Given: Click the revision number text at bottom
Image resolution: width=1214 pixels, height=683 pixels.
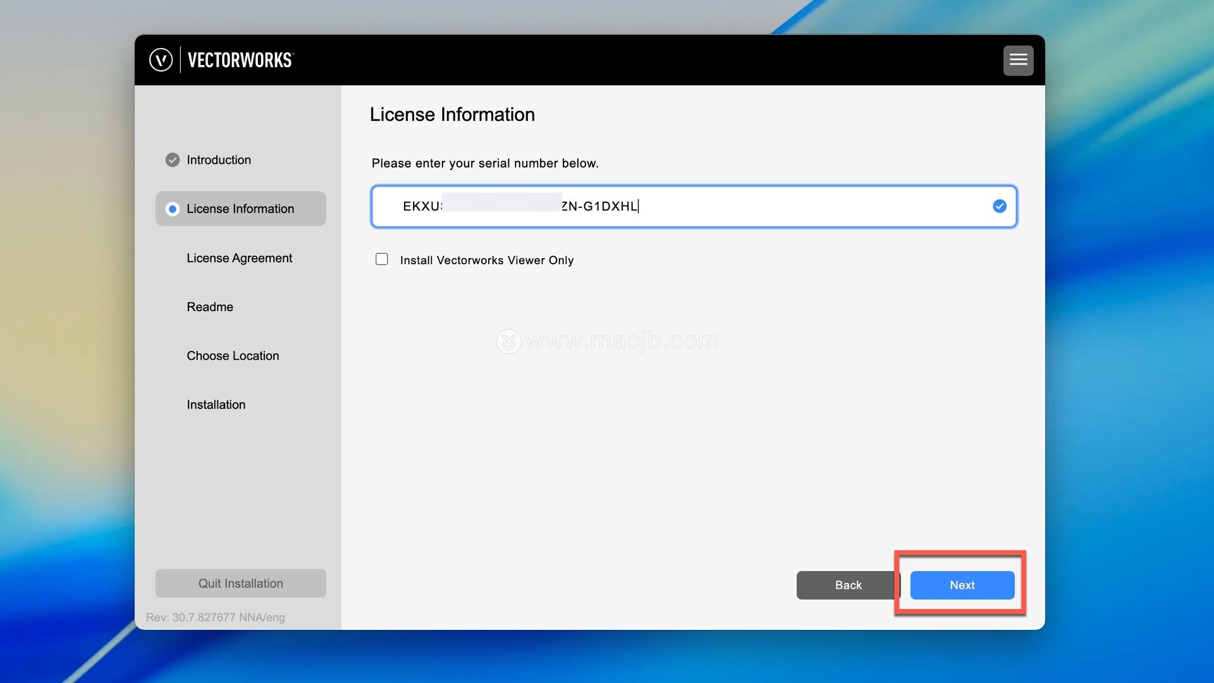Looking at the screenshot, I should (x=215, y=617).
